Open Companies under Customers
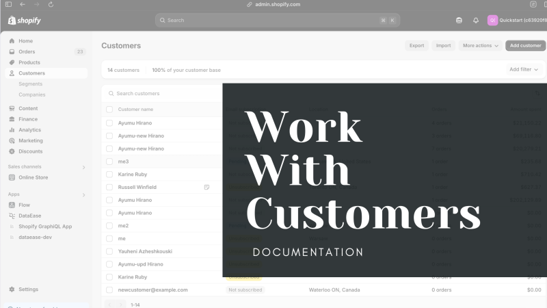The height and width of the screenshot is (308, 547). (x=32, y=94)
